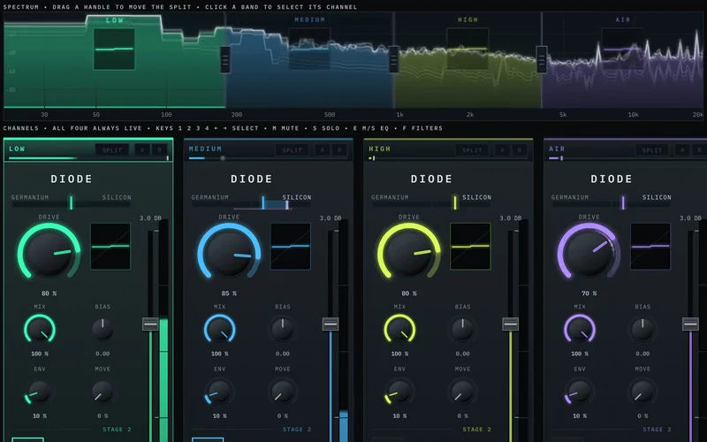Viewport: 707px width, 442px height.
Task: Select the AIR band in the spectrum
Action: tap(622, 60)
